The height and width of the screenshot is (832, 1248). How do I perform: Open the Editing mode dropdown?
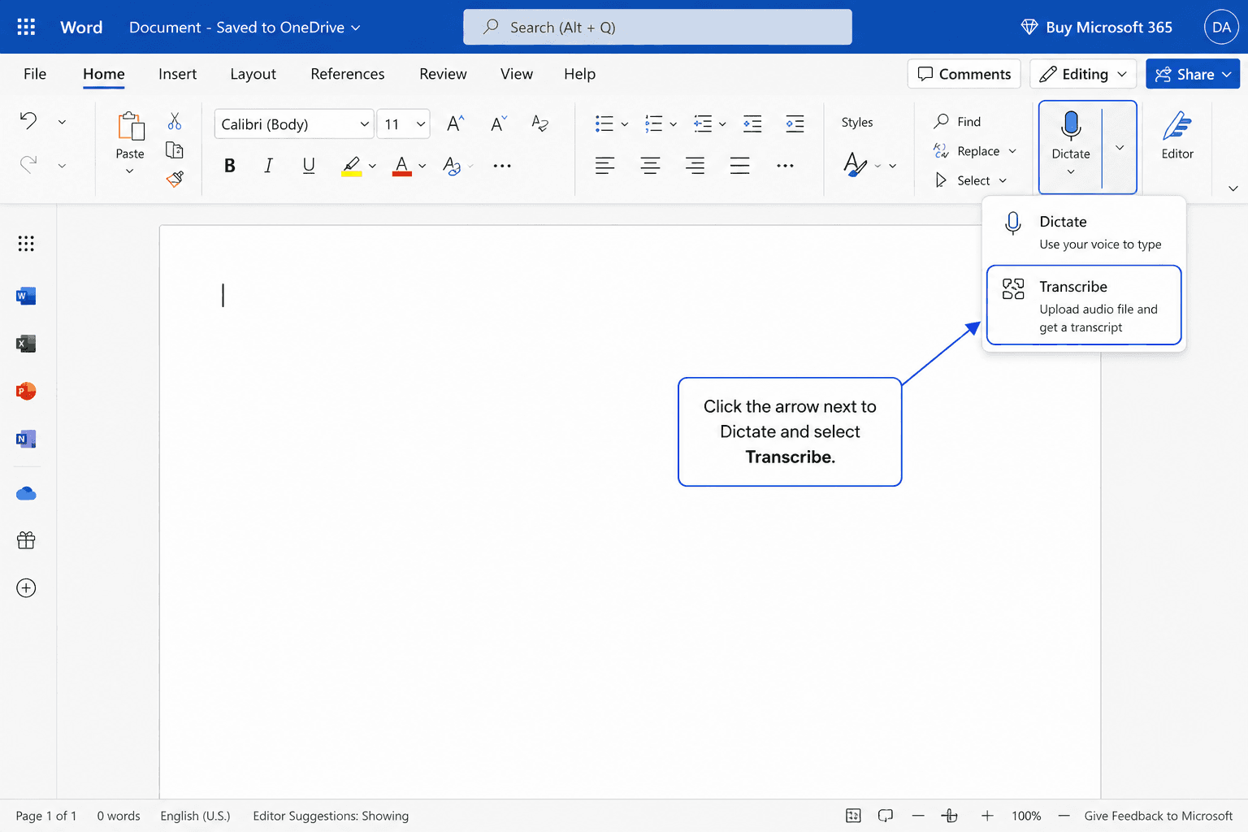coord(1083,74)
